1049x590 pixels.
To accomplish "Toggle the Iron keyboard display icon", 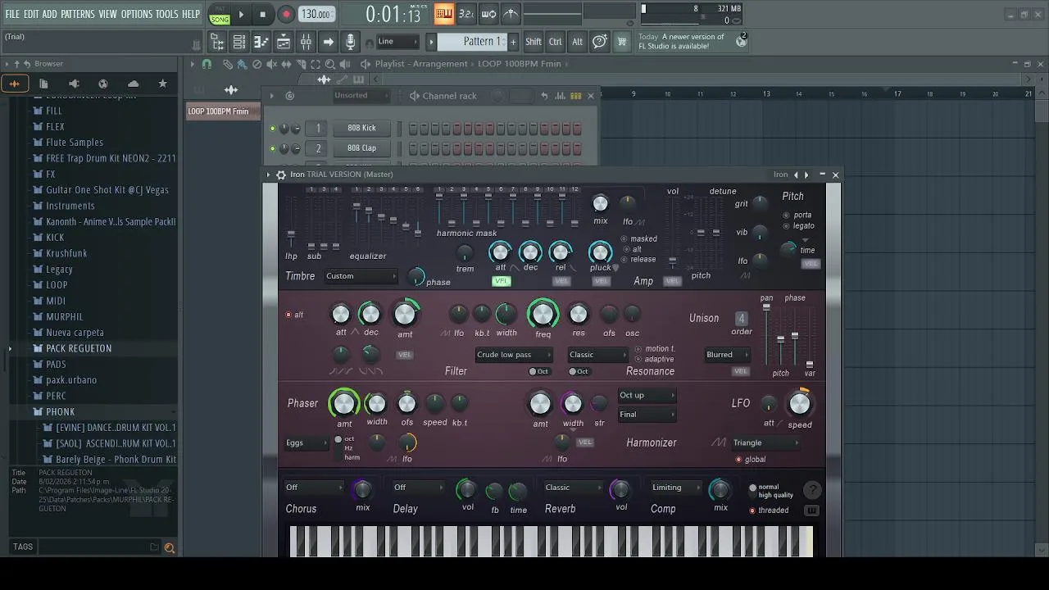I will (x=811, y=511).
